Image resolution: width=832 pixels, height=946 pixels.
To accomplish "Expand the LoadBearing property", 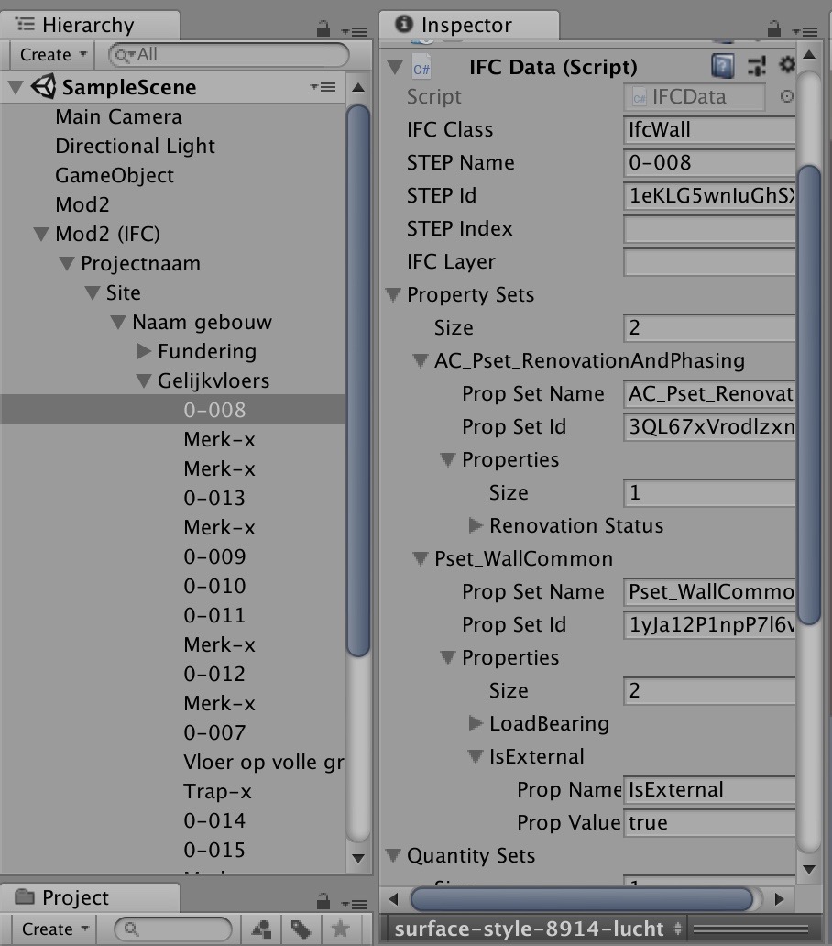I will [476, 723].
